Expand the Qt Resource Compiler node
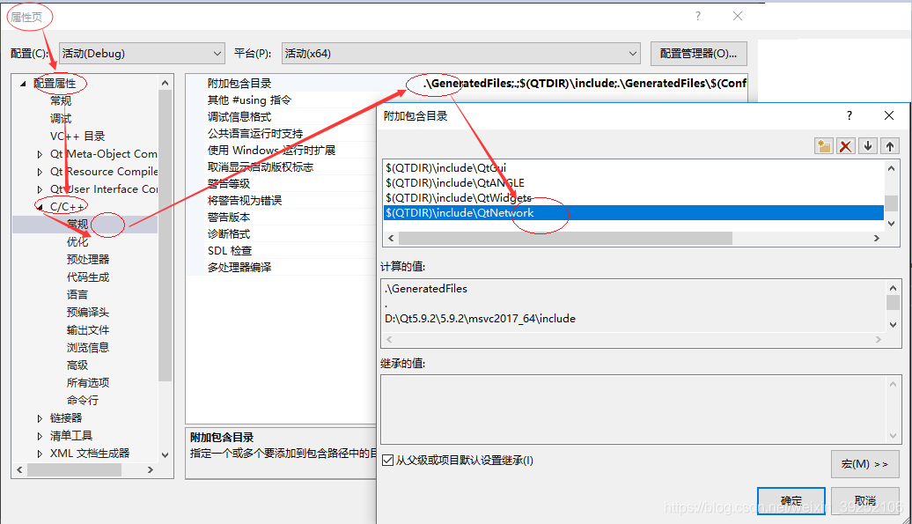The image size is (912, 524). point(40,172)
